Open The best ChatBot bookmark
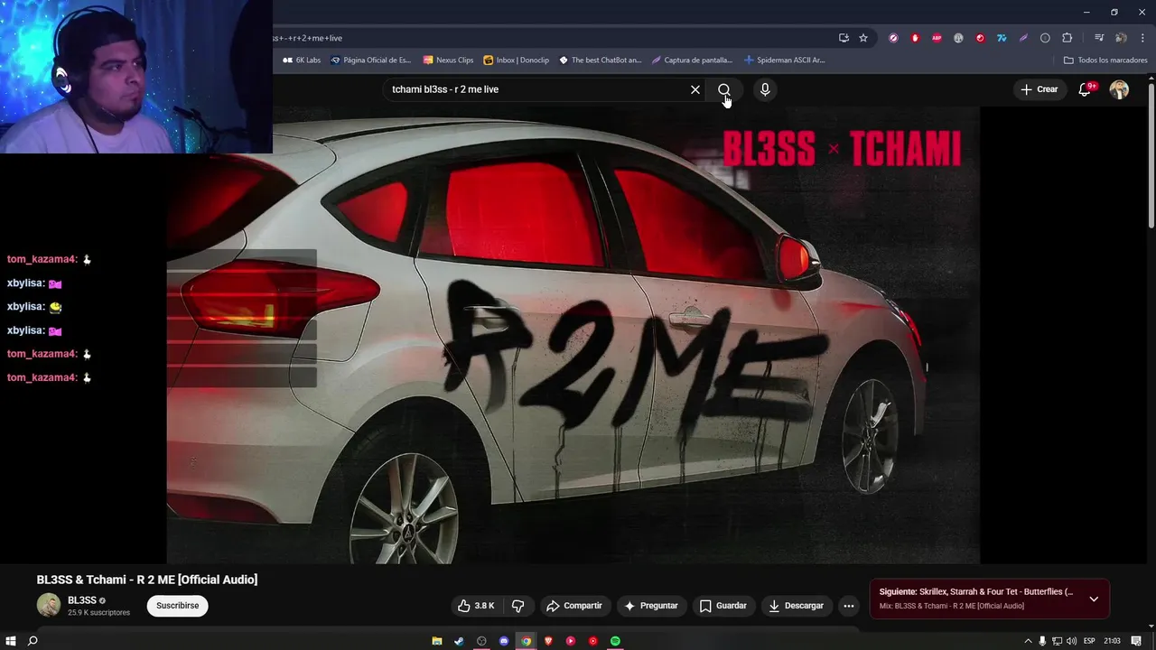 tap(600, 60)
